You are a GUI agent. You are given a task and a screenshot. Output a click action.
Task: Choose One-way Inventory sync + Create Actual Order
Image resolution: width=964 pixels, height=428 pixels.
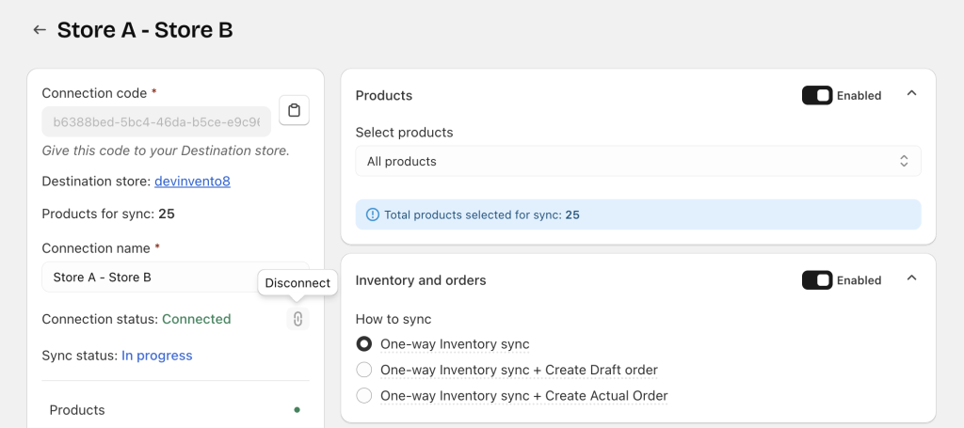(x=364, y=396)
